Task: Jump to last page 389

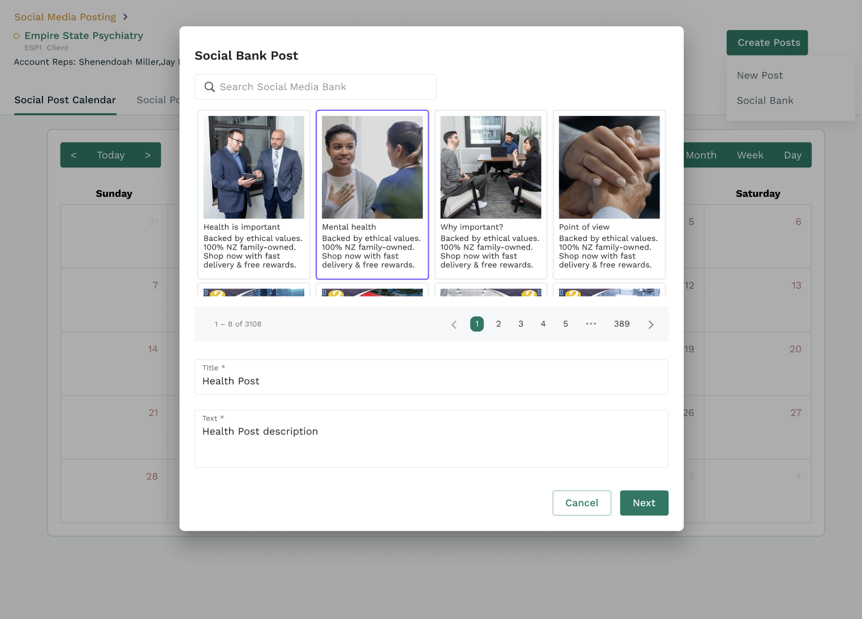Action: [621, 324]
